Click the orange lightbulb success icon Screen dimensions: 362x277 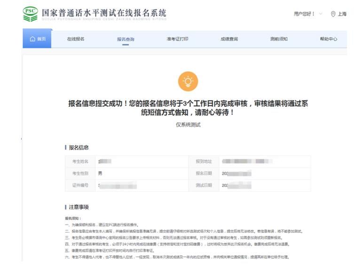[188, 81]
